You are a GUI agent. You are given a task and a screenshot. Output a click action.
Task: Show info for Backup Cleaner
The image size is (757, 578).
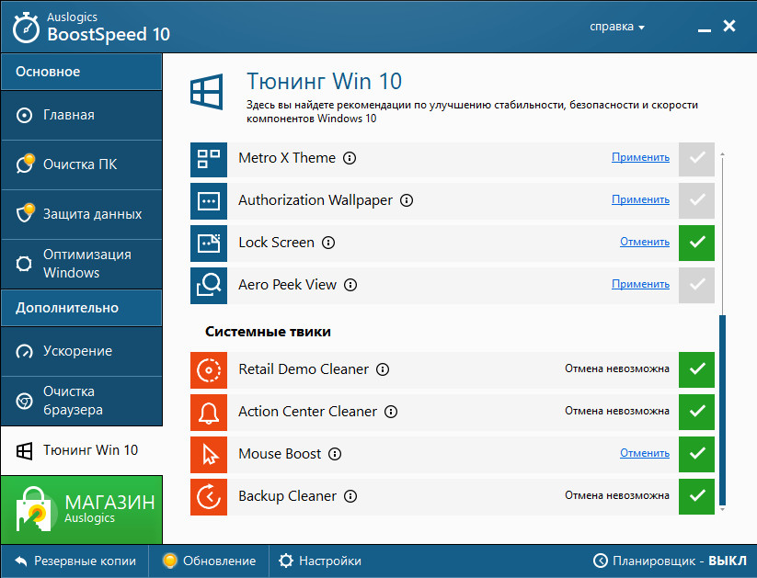(350, 496)
